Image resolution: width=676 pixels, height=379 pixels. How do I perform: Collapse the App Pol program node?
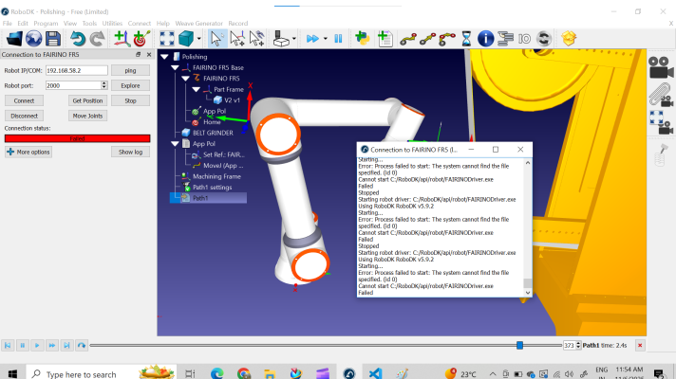click(175, 144)
